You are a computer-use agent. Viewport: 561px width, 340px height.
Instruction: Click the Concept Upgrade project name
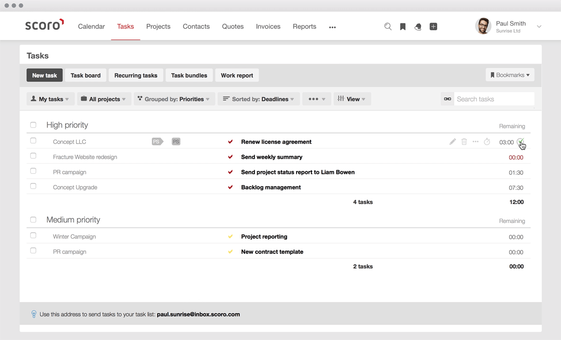click(x=75, y=187)
